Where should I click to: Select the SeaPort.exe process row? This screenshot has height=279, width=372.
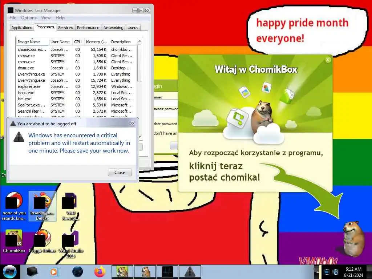click(x=76, y=105)
